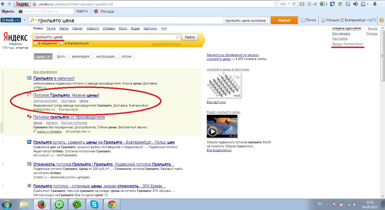The height and width of the screenshot is (210, 385).
Task: Open the address bar history dropdown arrow
Action: pos(289,4)
